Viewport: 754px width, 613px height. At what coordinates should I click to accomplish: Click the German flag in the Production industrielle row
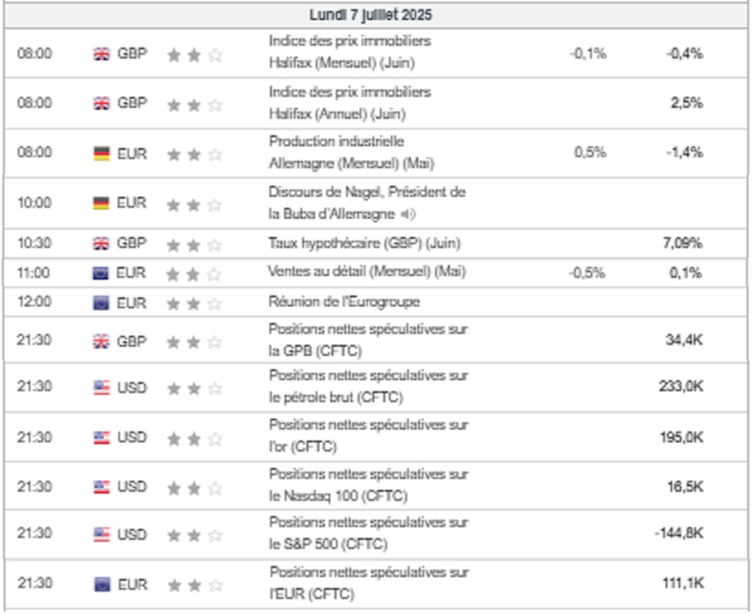(101, 154)
